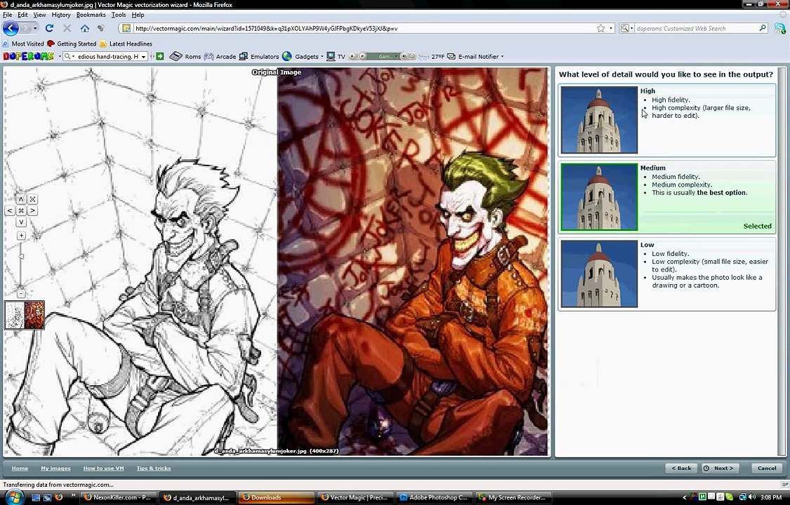Click the < Back wizard button

(x=681, y=468)
